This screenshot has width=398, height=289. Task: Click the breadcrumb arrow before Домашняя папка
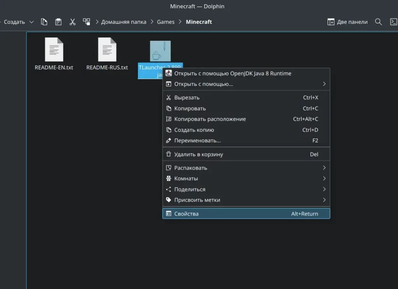(97, 22)
